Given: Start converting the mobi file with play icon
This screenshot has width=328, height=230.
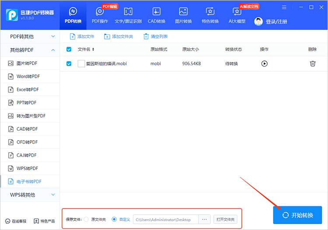Looking at the screenshot, I should 265,64.
